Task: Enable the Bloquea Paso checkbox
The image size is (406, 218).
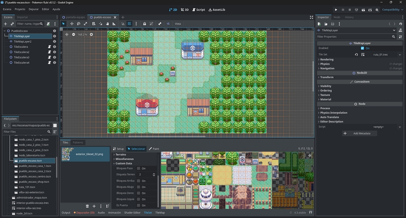Action: click(x=139, y=168)
